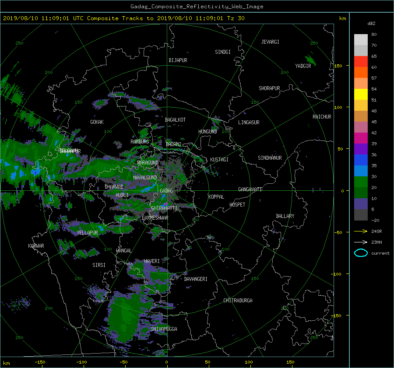394x368 pixels.
Task: Click the KARWAR city label
Action: (x=36, y=246)
